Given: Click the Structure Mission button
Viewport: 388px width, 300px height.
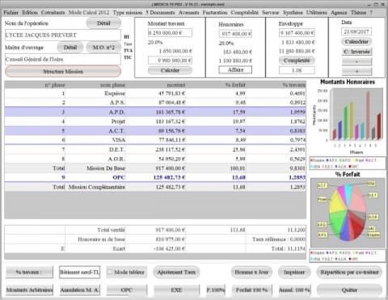Looking at the screenshot, I should 63,72.
